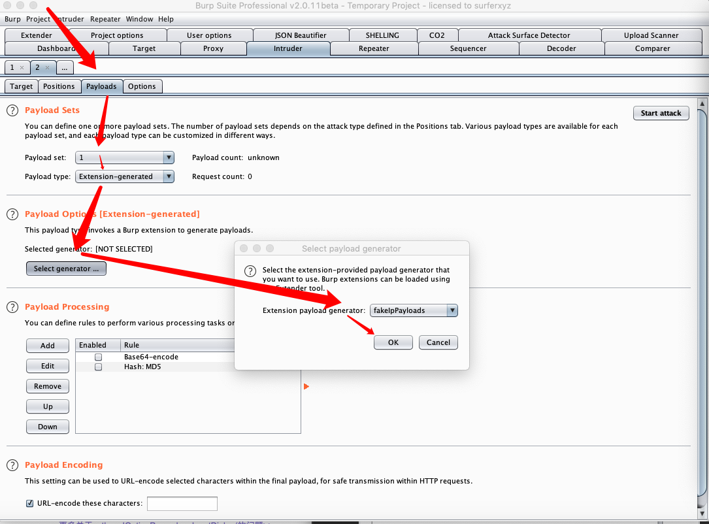Open the Options sub-tab
This screenshot has height=524, width=709.
142,86
